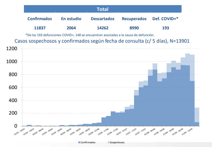Click the En estudio column heading
The height and width of the screenshot is (147, 212).
point(71,19)
